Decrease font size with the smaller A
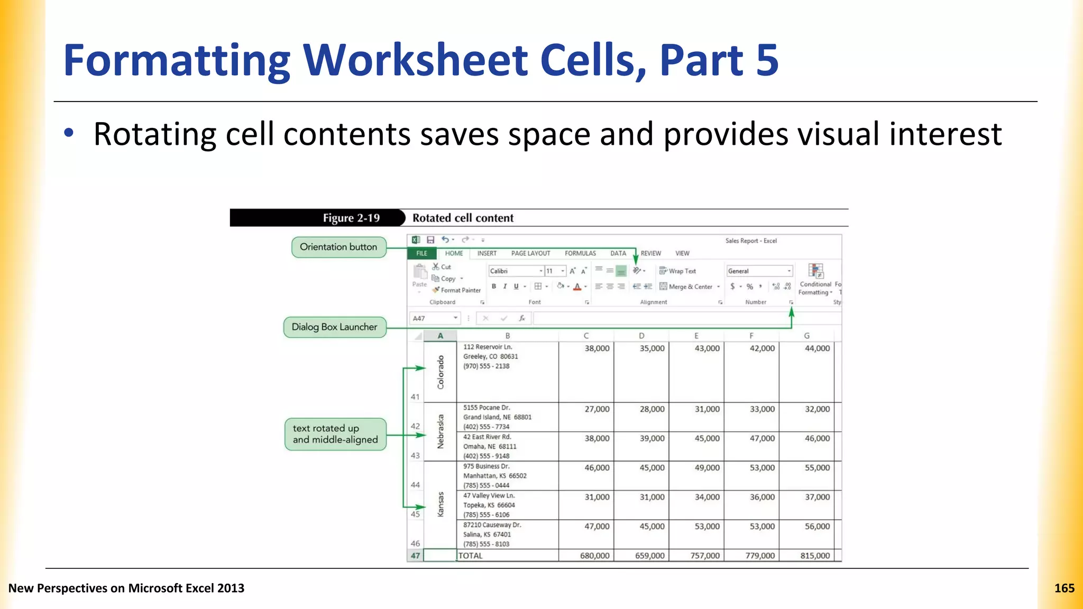This screenshot has width=1083, height=609. pos(584,271)
